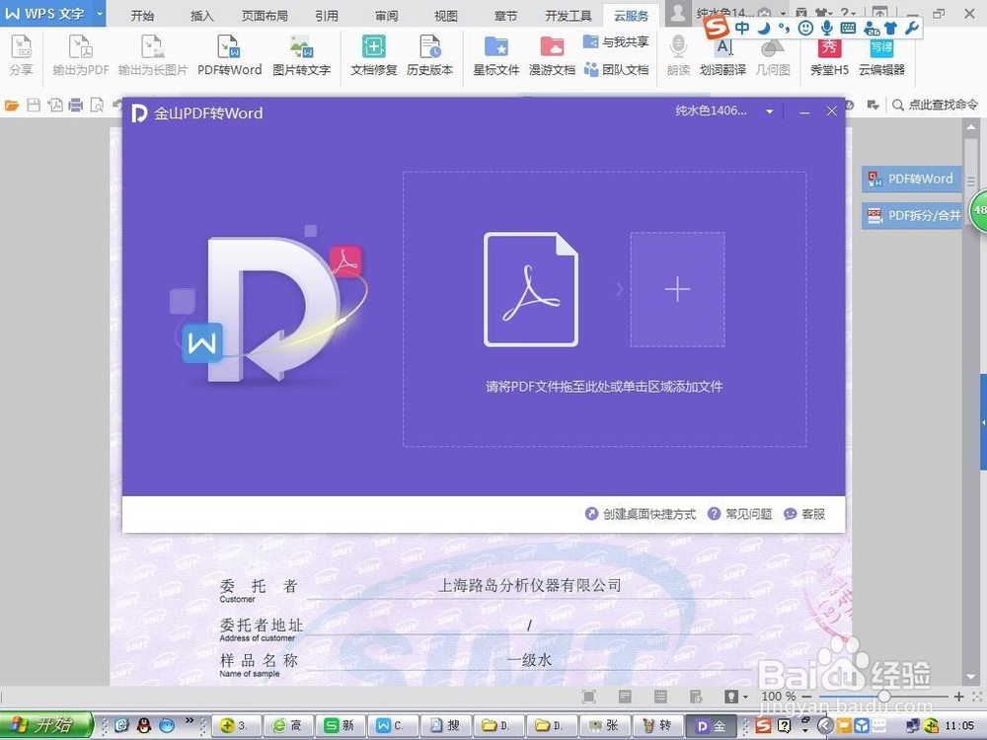The image size is (987, 740).
Task: Open 星标文件 starred files
Action: (x=496, y=55)
